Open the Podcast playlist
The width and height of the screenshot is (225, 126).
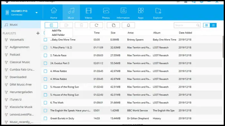[15, 55]
